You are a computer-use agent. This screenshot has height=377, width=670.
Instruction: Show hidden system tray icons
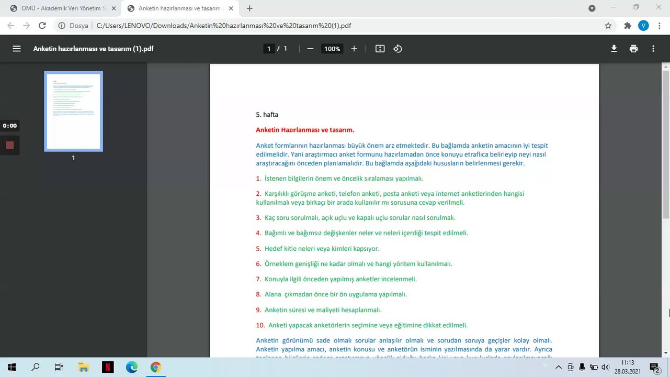[558, 367]
